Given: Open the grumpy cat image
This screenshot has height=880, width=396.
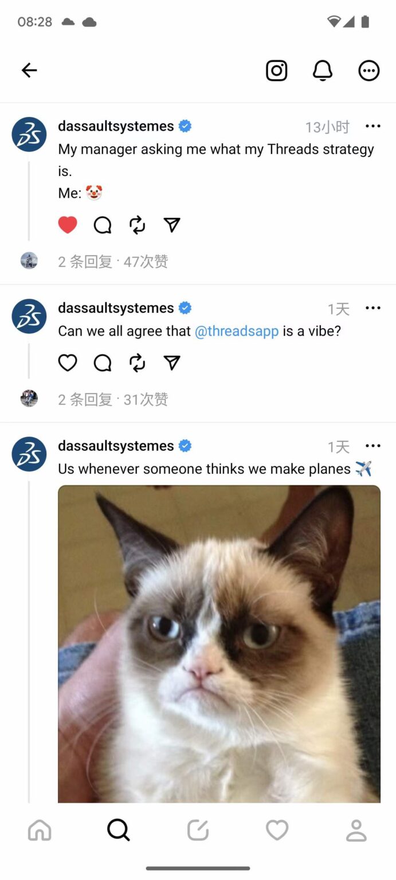Looking at the screenshot, I should [x=219, y=644].
